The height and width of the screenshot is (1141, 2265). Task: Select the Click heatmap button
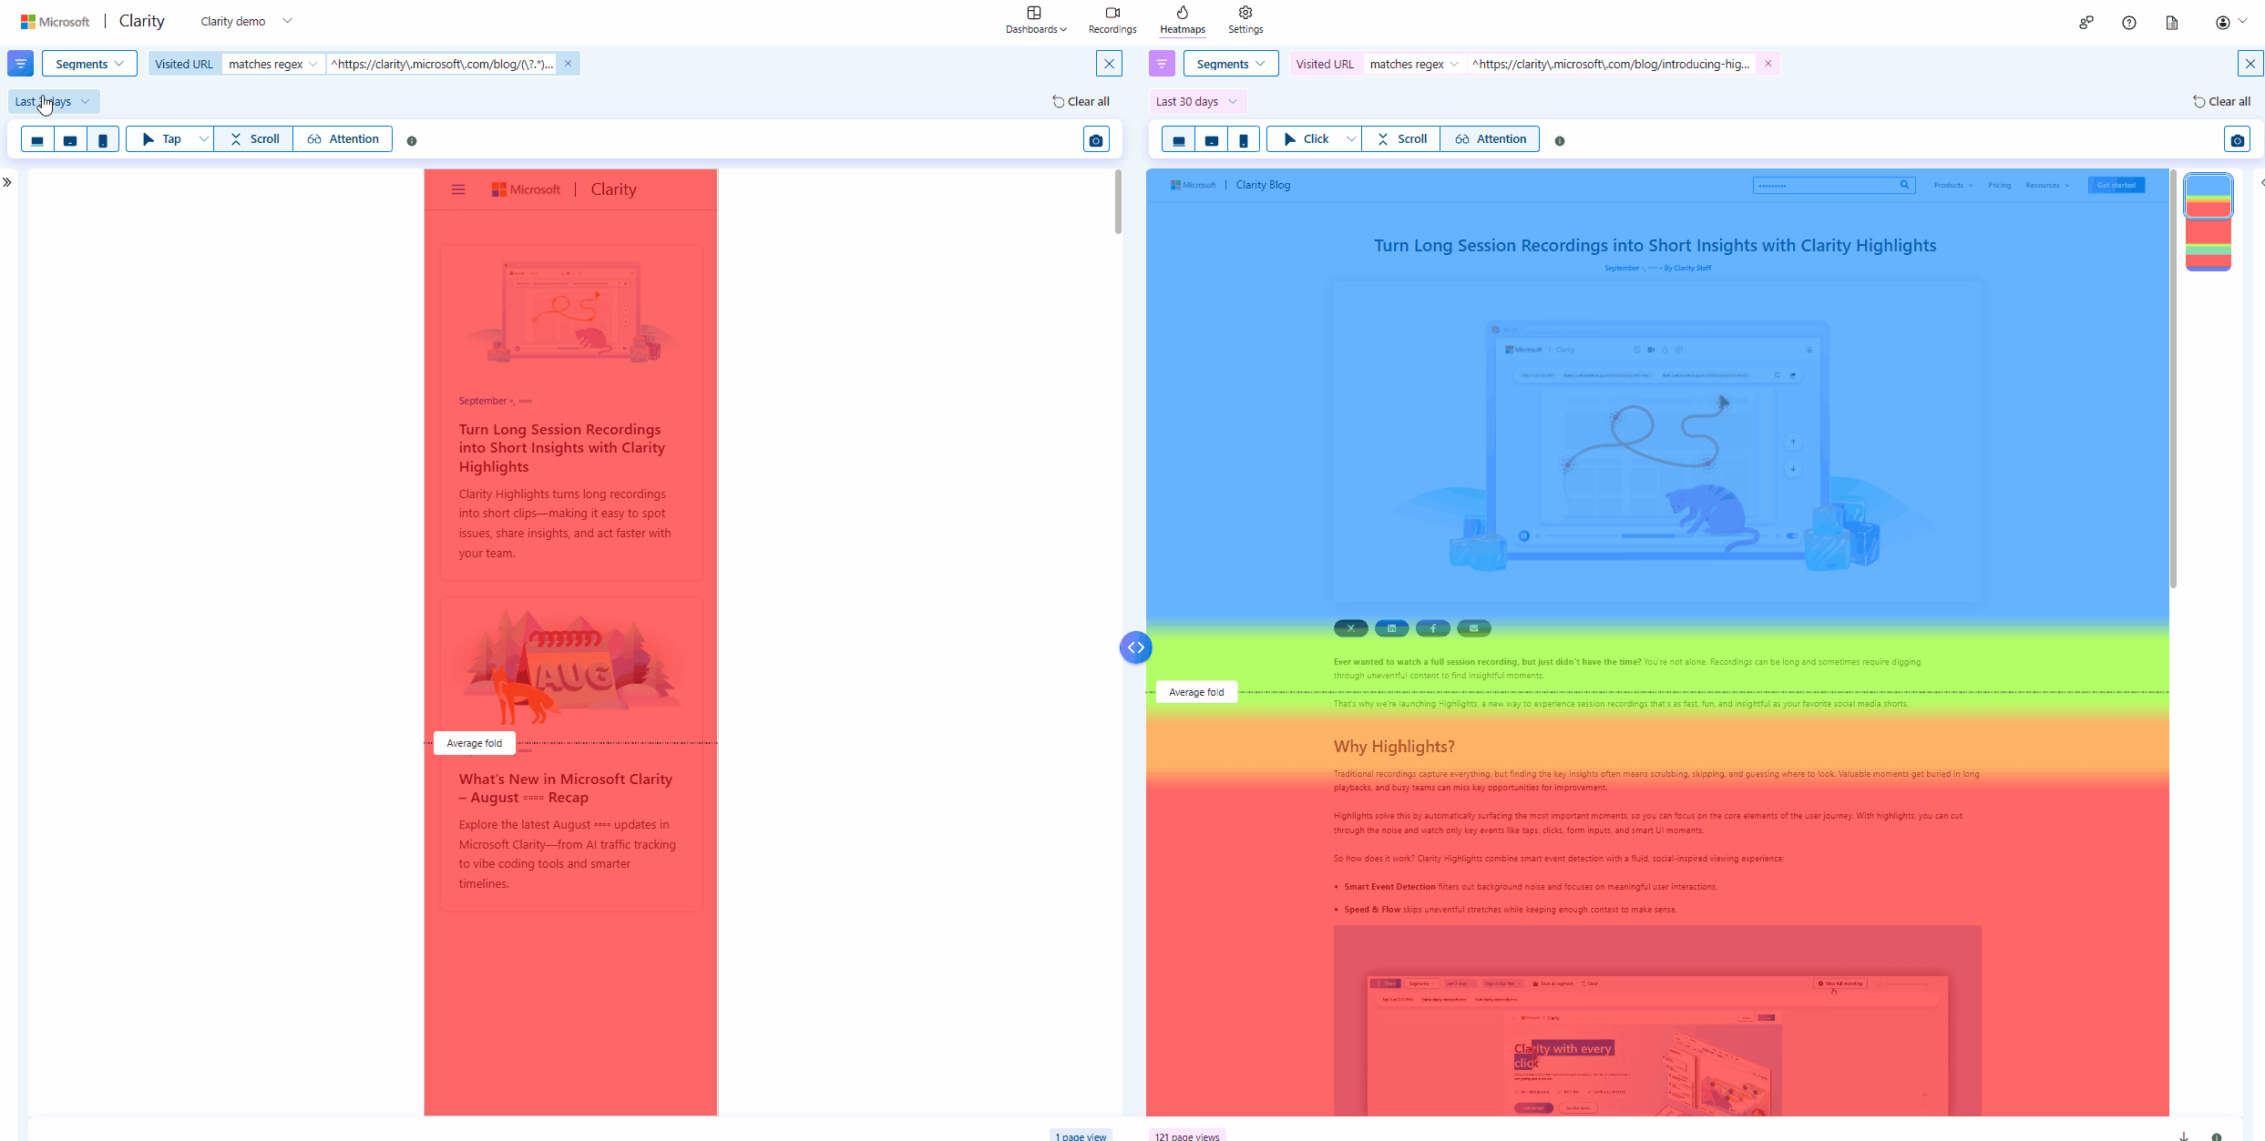tap(1306, 139)
